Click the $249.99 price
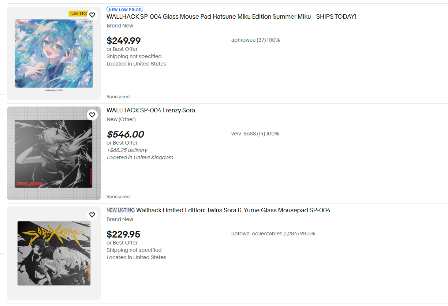This screenshot has height=306, width=448. tap(123, 41)
